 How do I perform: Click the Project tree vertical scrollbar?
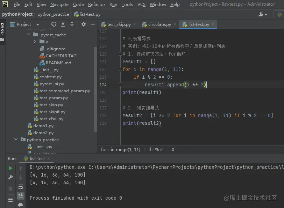[95, 89]
